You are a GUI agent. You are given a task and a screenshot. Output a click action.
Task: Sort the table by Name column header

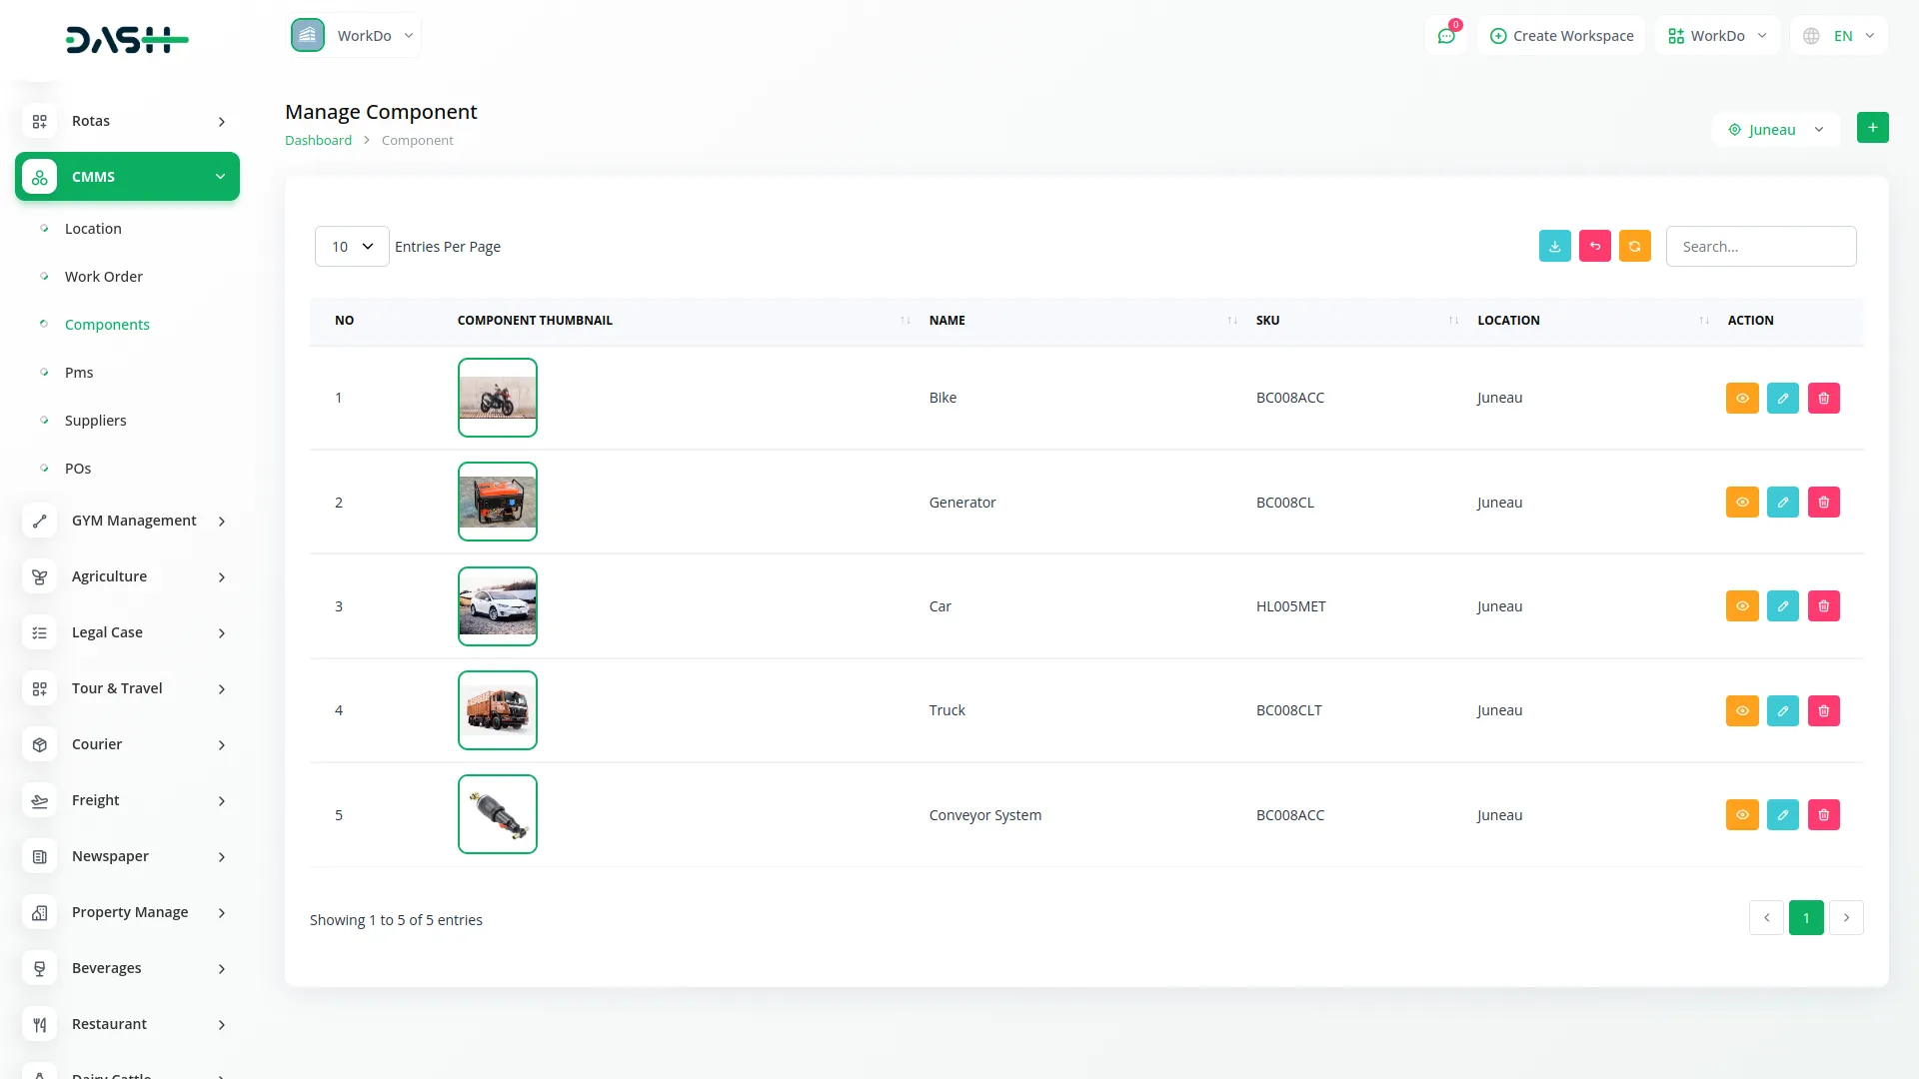click(x=948, y=321)
